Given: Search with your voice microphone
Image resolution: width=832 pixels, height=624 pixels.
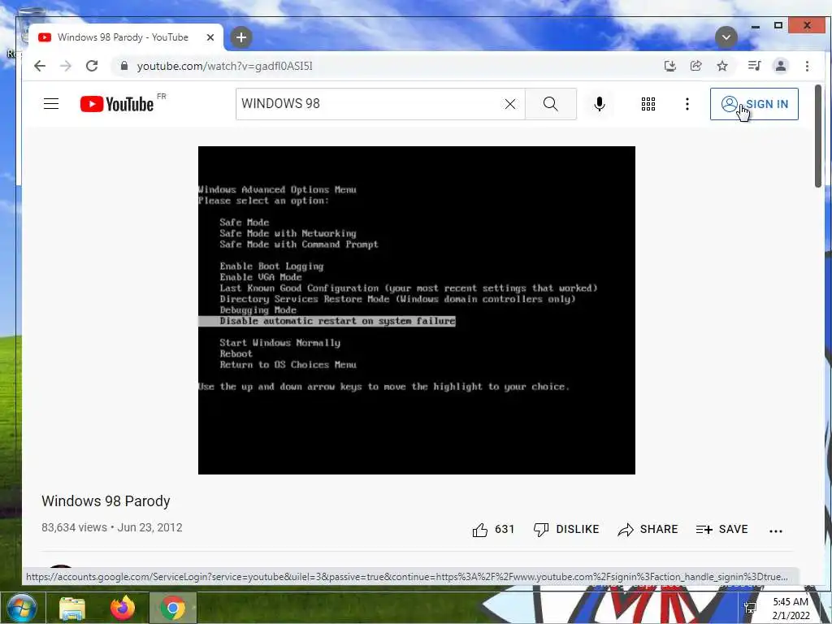Looking at the screenshot, I should pyautogui.click(x=600, y=104).
